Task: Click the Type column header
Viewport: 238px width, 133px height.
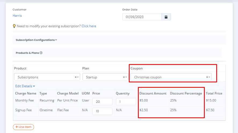Action: pos(43,93)
